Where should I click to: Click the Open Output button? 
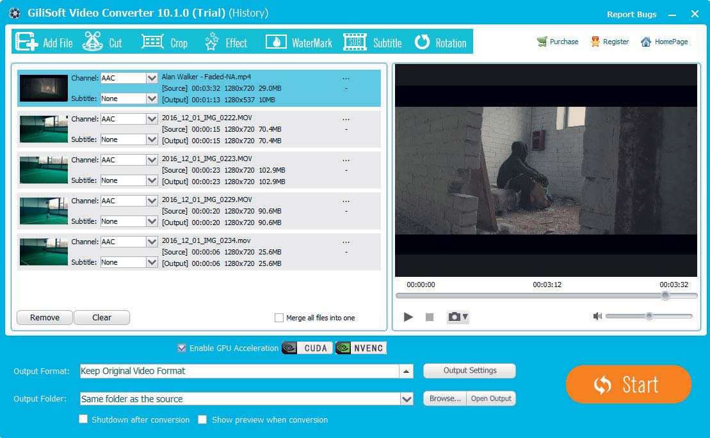(491, 398)
